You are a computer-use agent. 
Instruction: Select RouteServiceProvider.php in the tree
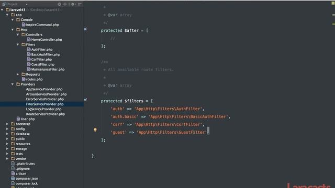point(46,114)
